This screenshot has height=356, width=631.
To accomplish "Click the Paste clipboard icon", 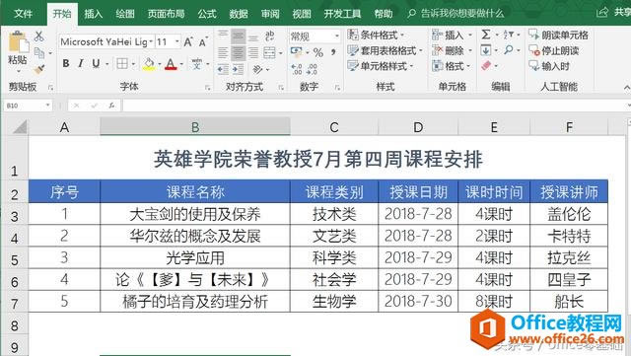I will coord(18,41).
